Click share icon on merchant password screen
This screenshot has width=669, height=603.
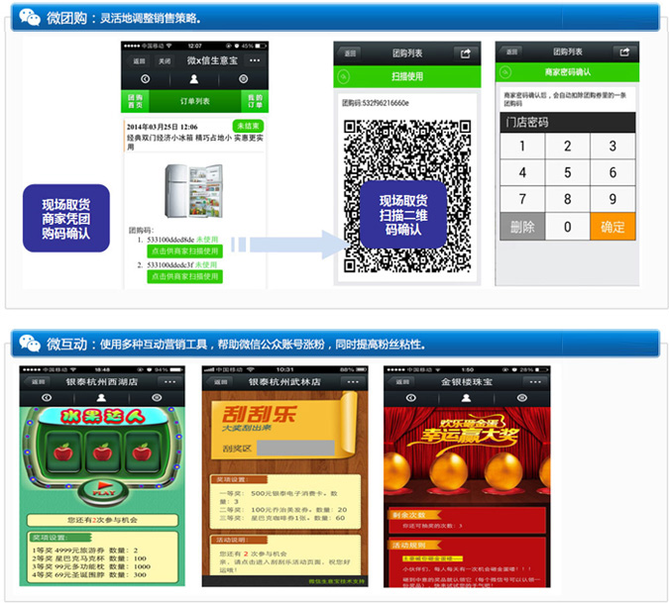622,51
